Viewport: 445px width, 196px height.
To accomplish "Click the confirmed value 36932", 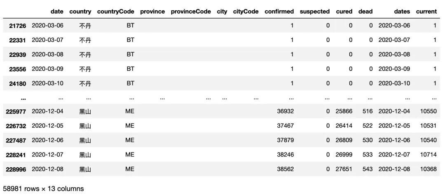I will 285,111.
